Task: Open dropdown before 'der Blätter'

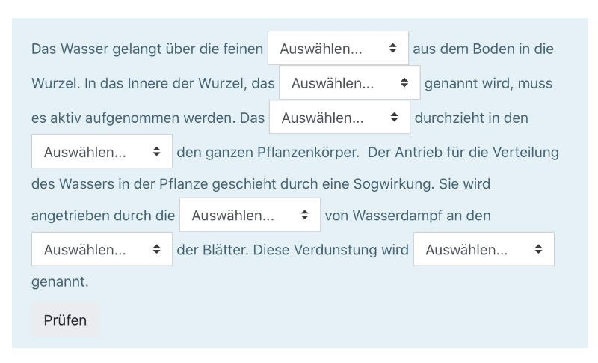Action: tap(102, 249)
